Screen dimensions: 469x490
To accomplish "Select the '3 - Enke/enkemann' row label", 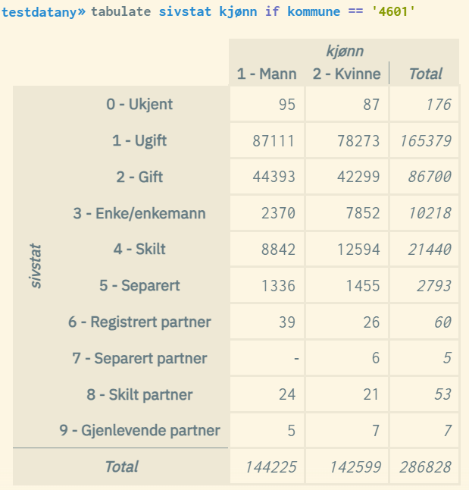I will pos(139,213).
